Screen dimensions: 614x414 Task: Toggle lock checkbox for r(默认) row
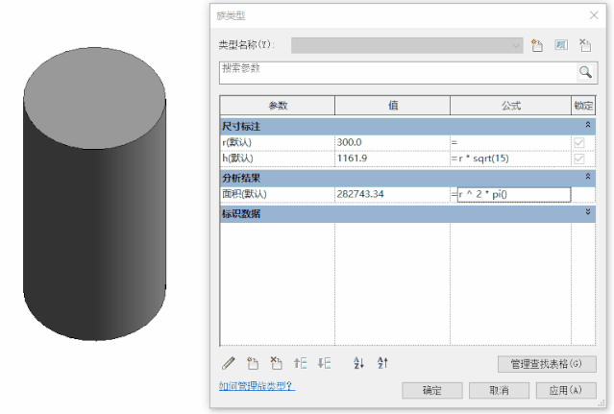coord(579,142)
